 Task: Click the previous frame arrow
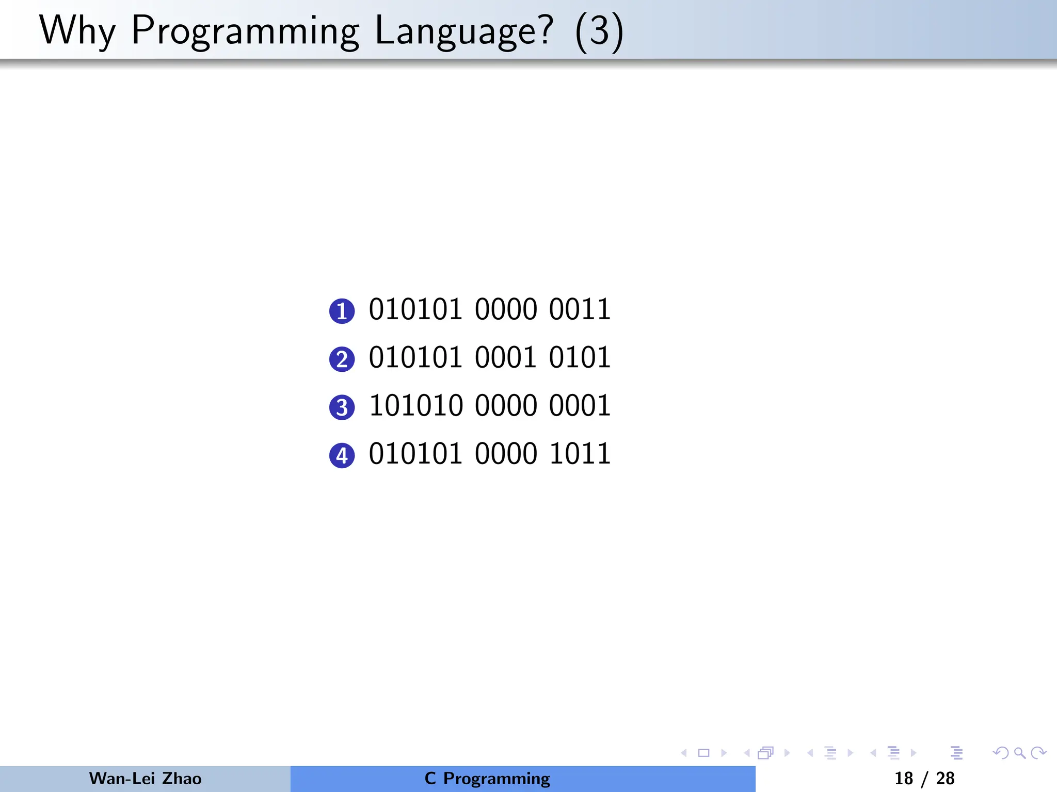click(747, 753)
